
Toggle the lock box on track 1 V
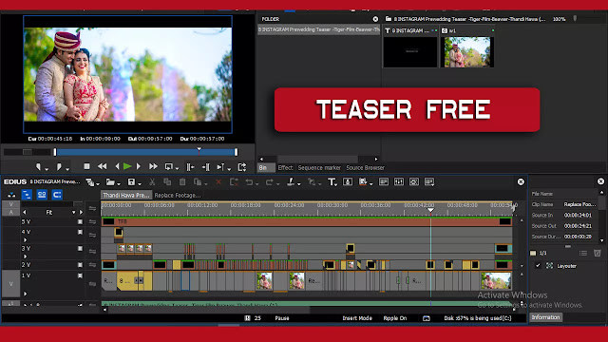pos(80,275)
